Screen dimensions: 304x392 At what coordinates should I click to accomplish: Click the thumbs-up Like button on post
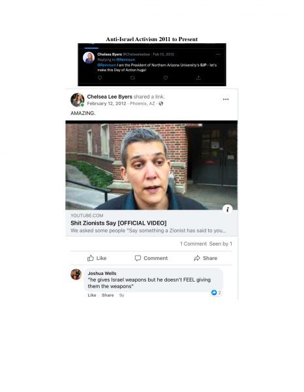[x=97, y=258]
